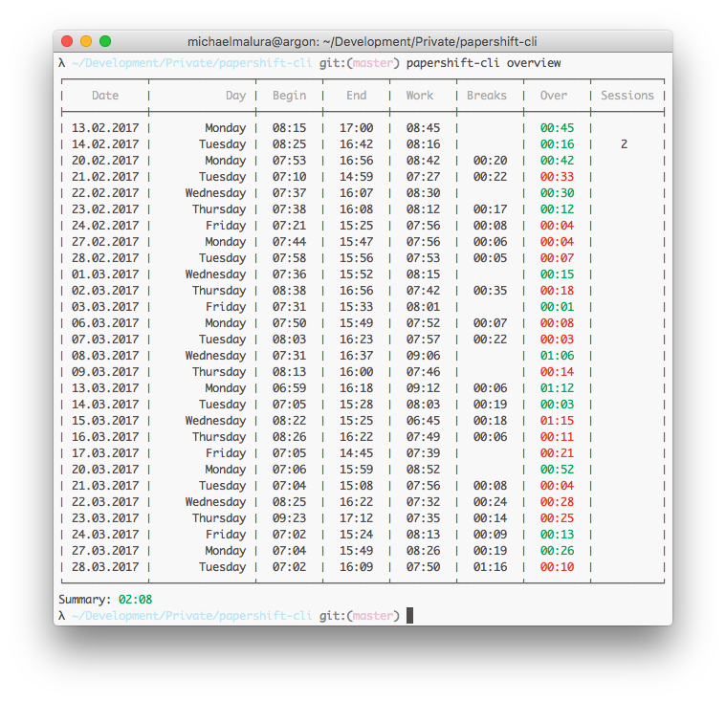726x702 pixels.
Task: Select the begin time 06:59 on 13.03.2017
Action: 289,388
